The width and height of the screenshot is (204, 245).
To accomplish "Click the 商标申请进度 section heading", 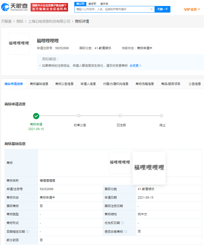I will pos(15,104).
